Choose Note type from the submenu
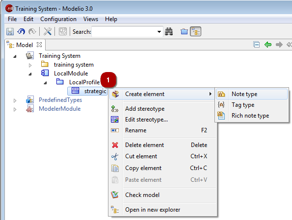This screenshot has height=220, width=292. pyautogui.click(x=252, y=94)
